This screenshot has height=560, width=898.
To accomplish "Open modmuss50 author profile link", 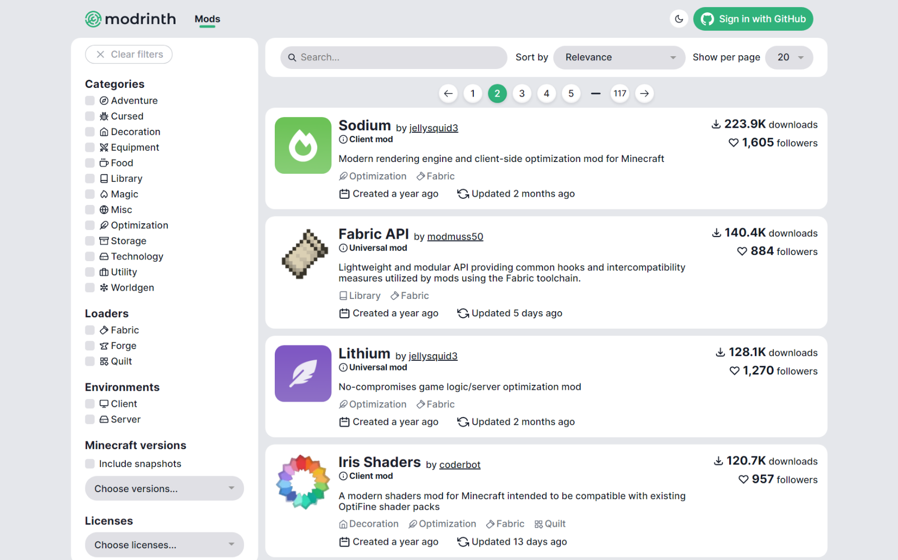I will click(x=455, y=237).
